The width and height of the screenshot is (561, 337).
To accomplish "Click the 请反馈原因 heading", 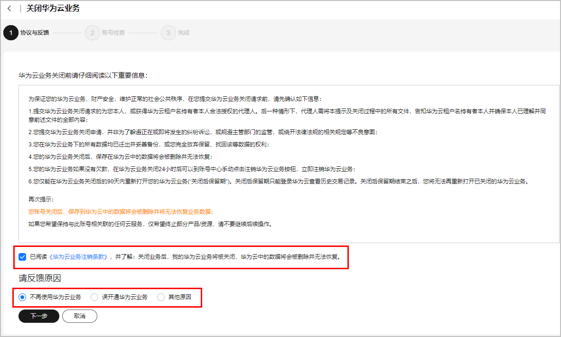I will (40, 278).
